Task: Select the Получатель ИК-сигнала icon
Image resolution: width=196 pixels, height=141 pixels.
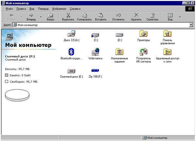Action: pyautogui.click(x=143, y=52)
